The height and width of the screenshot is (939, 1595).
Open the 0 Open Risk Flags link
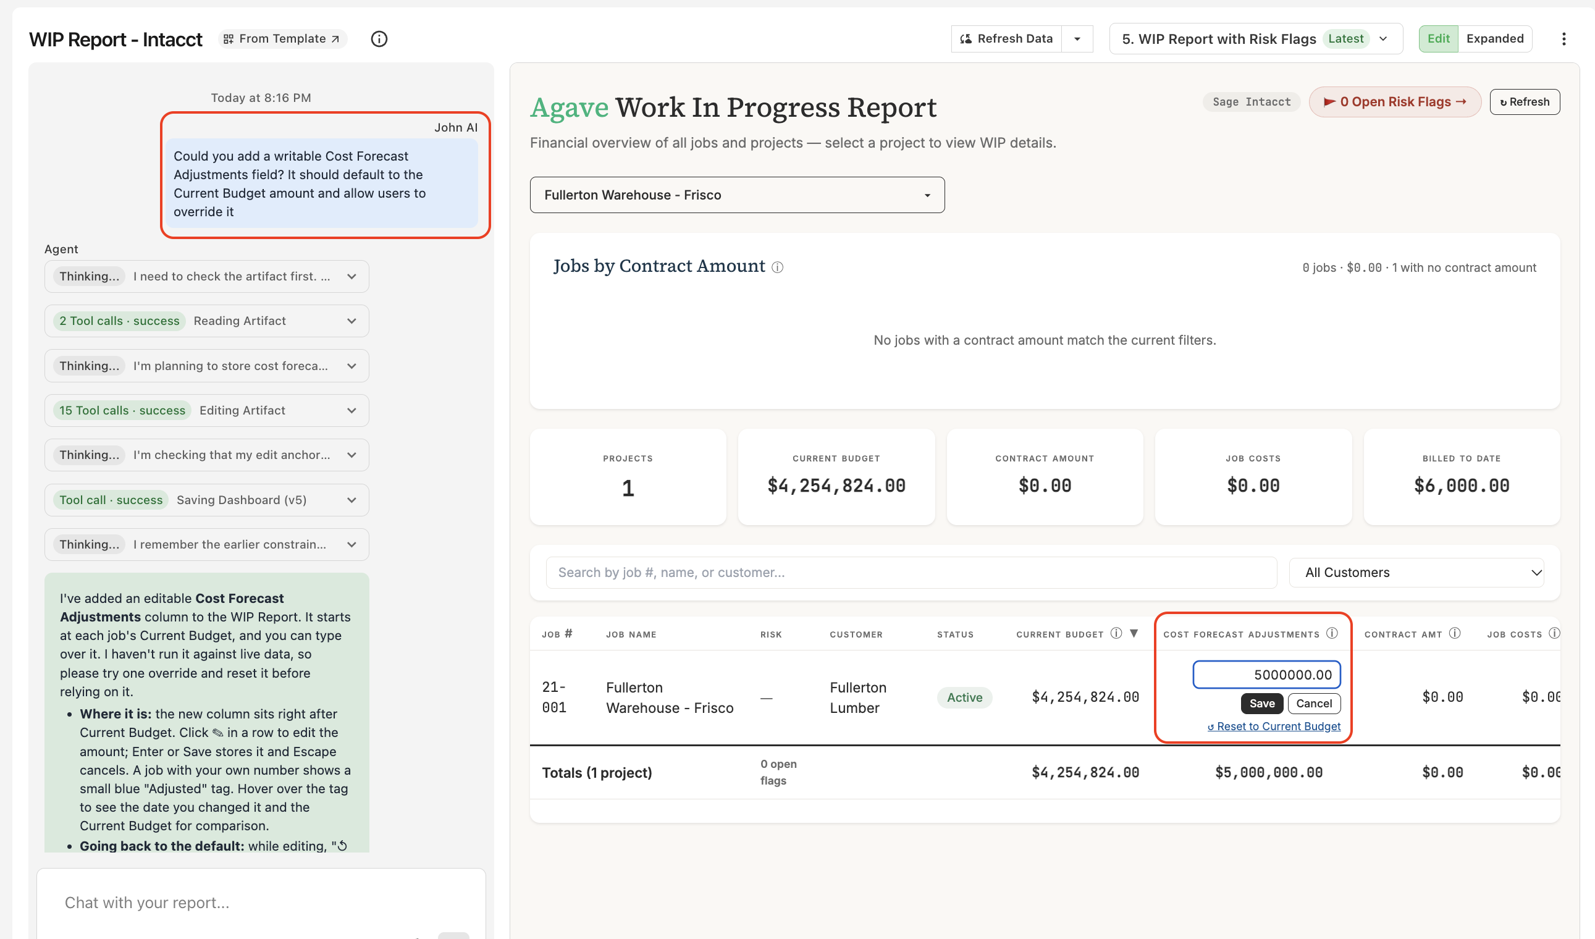click(x=1395, y=102)
